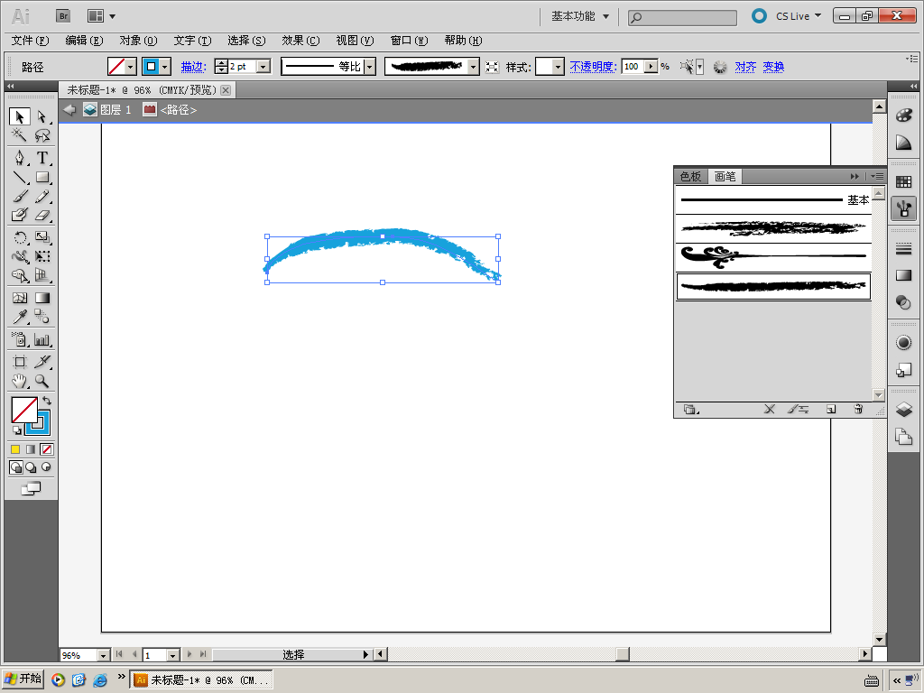Click the 变换 transform link
Screen dimensions: 924x693
(x=773, y=67)
